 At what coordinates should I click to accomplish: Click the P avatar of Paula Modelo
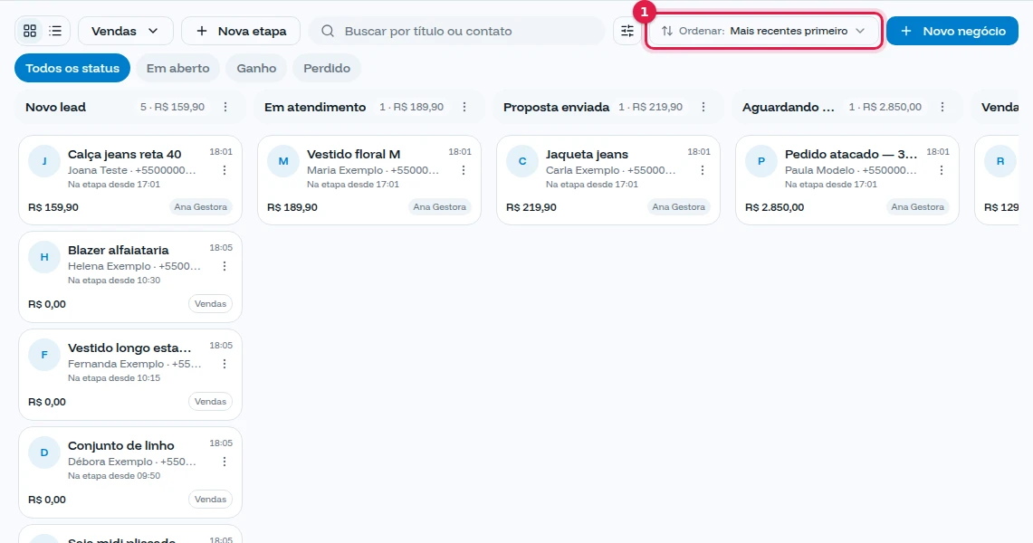[x=761, y=161]
